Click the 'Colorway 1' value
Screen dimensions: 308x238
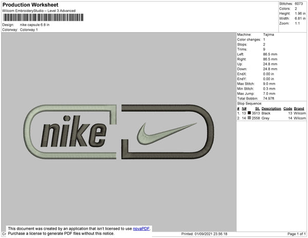pos(29,30)
